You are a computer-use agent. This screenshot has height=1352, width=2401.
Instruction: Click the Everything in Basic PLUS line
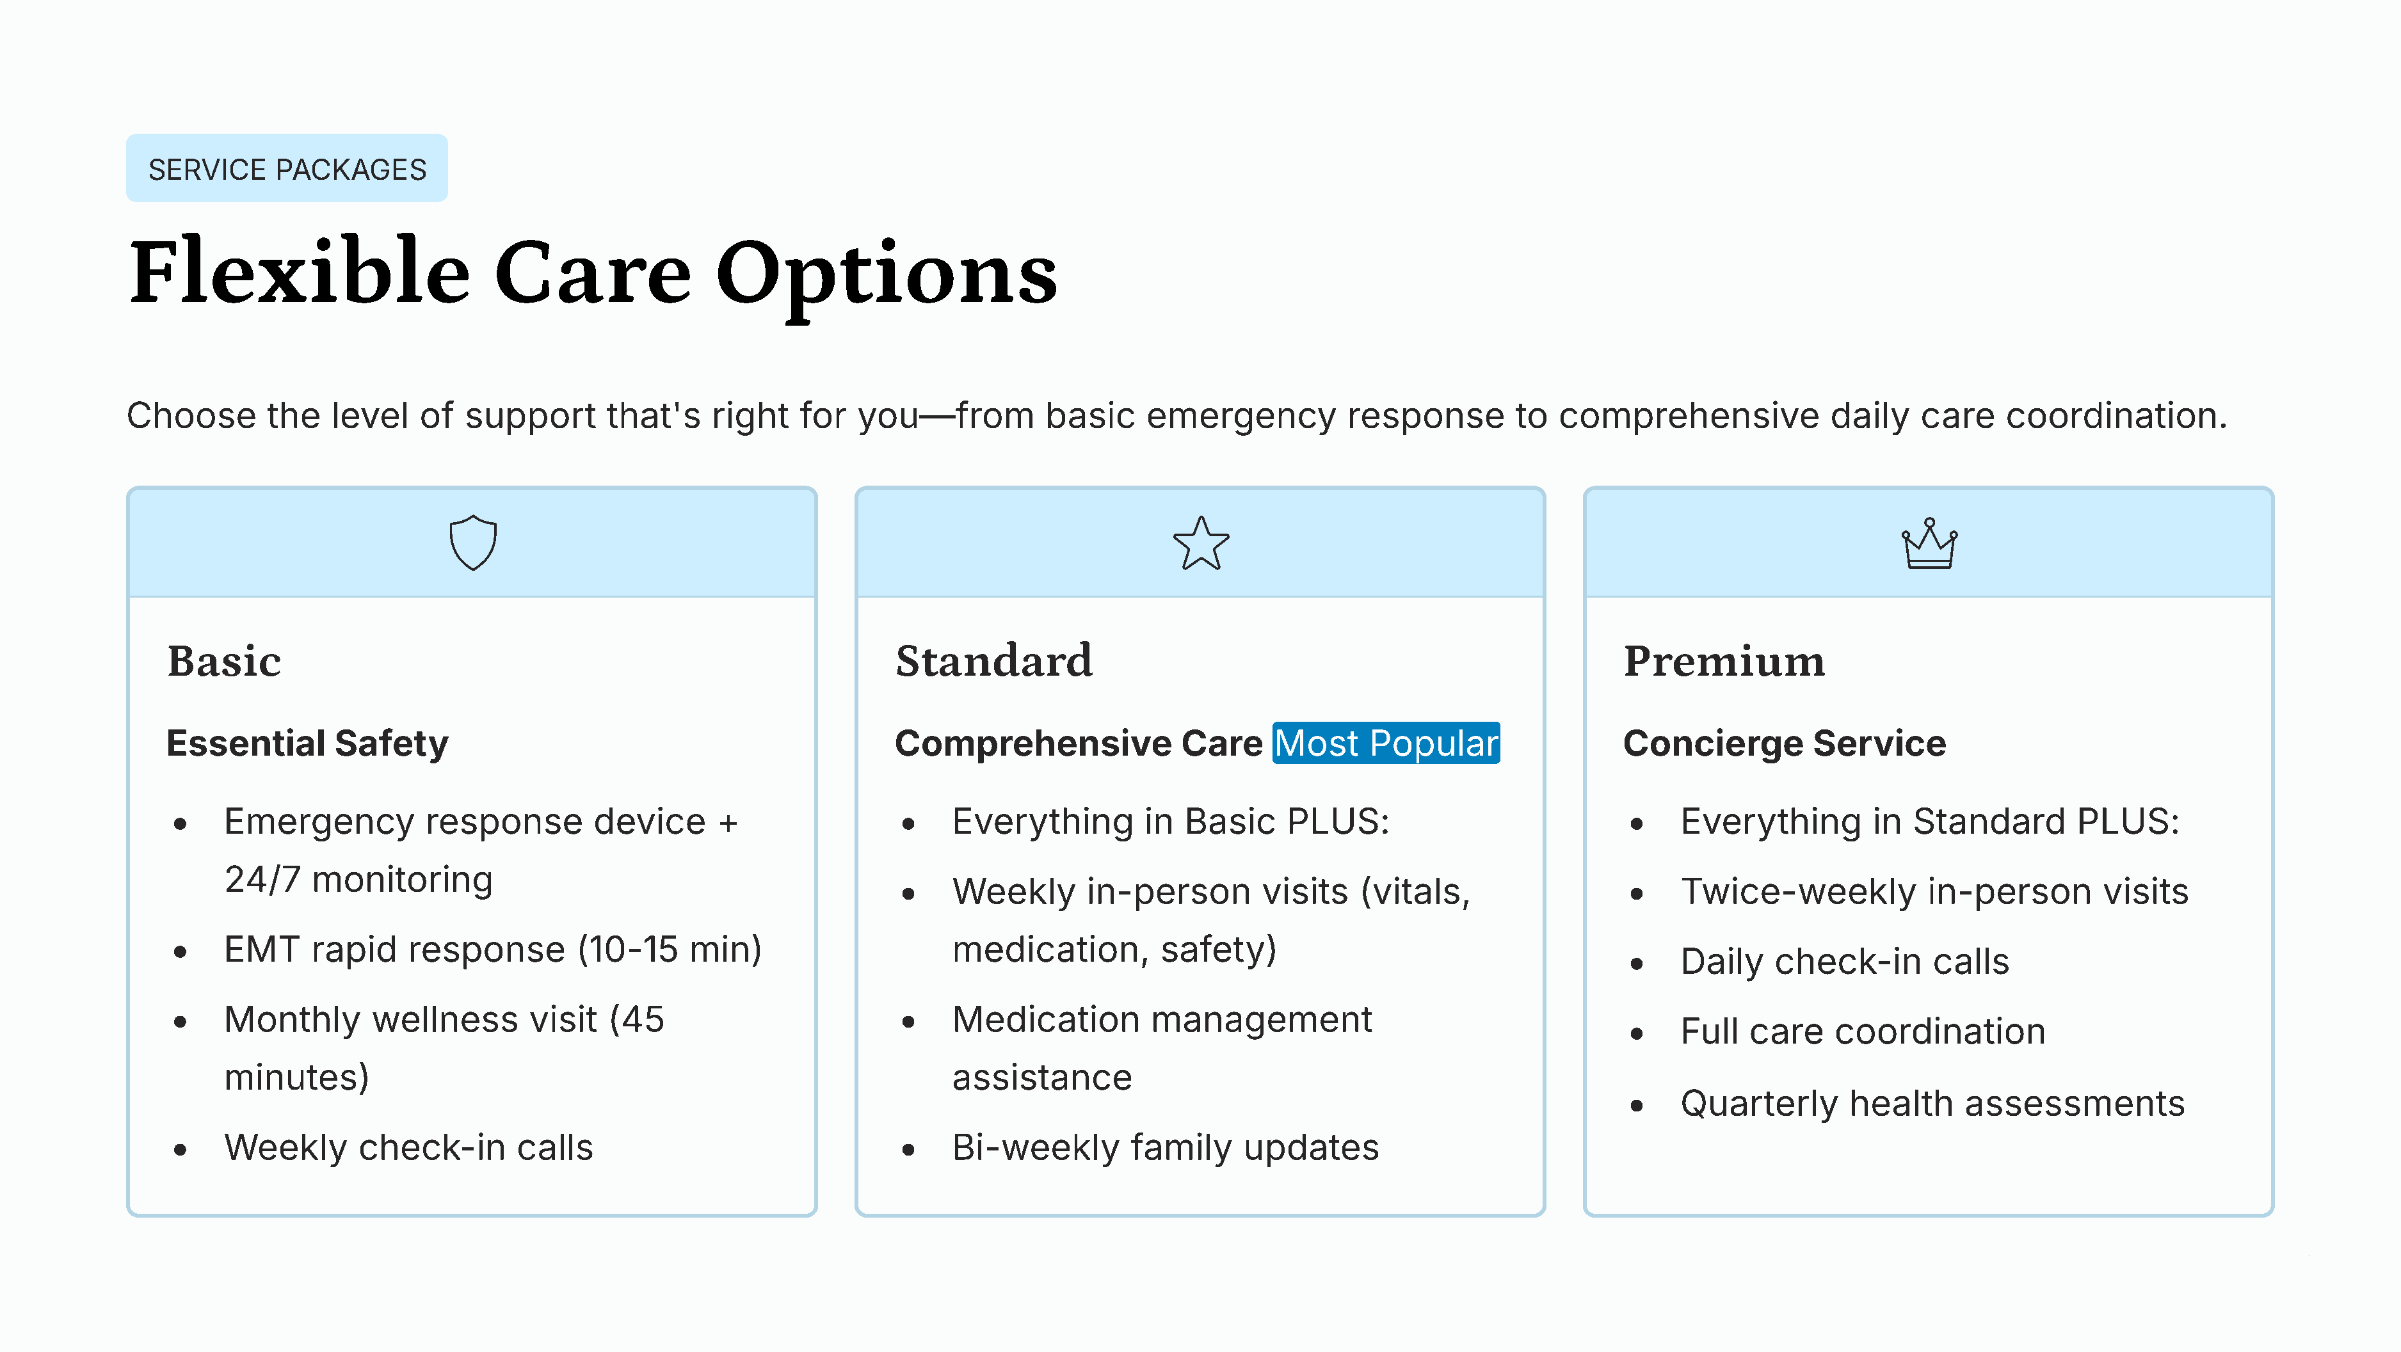(x=1169, y=822)
